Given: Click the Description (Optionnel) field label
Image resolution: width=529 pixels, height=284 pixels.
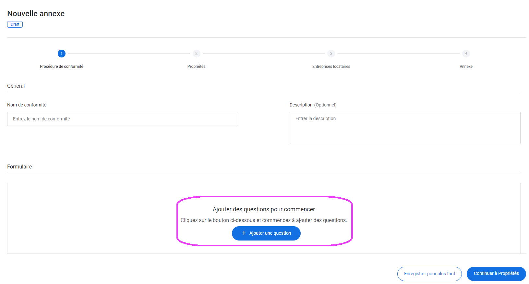Looking at the screenshot, I should coord(313,105).
